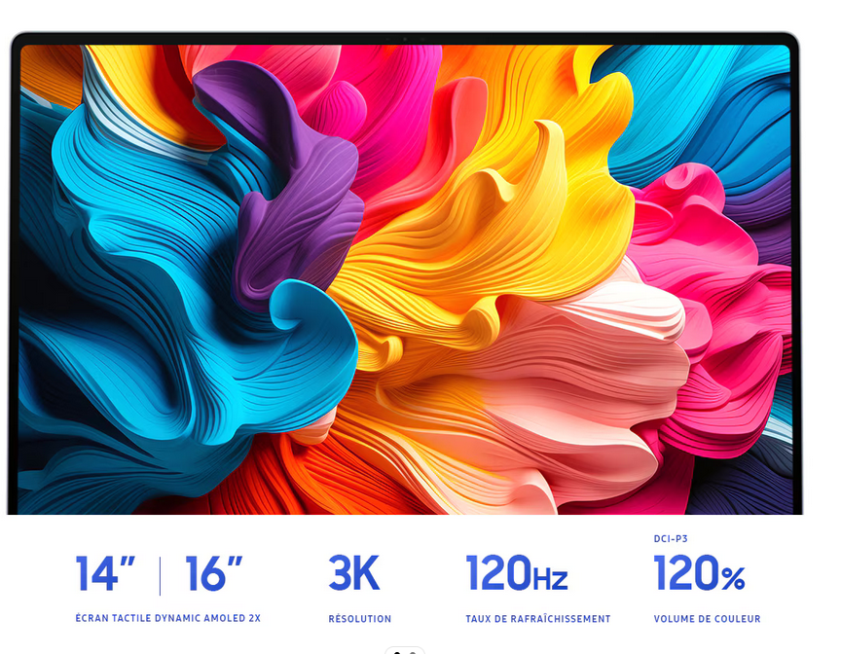The image size is (841, 654).
Task: Select the second grey carousel dot
Action: click(413, 652)
